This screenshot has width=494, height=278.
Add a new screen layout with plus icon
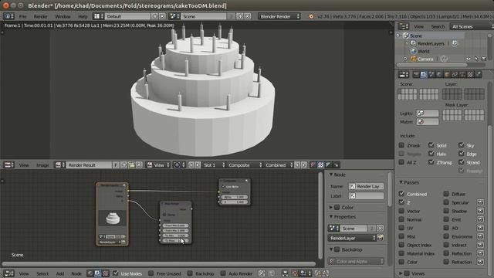pos(154,16)
